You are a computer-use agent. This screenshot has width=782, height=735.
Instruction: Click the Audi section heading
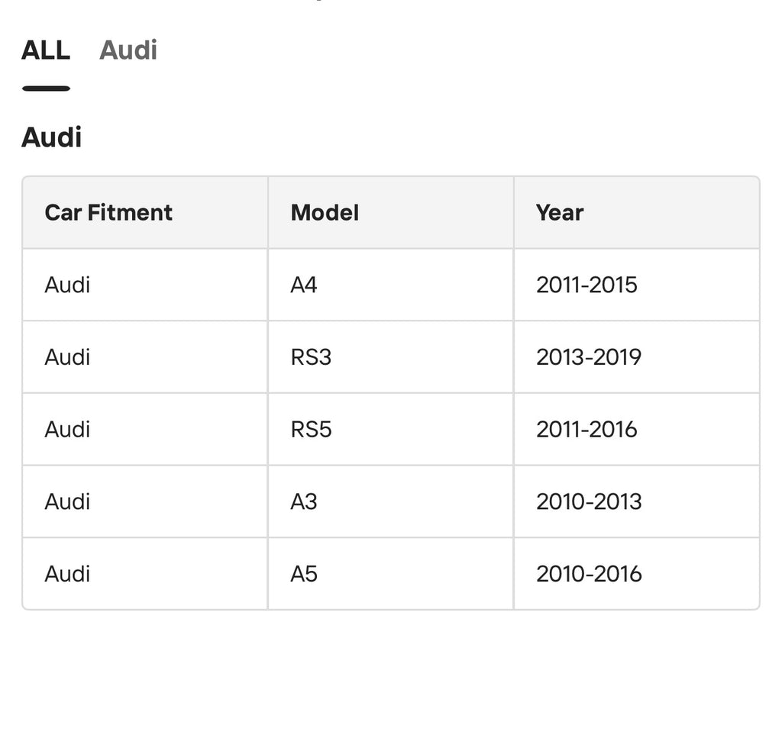[x=50, y=137]
